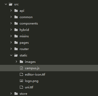Select the router folder label

[24, 49]
